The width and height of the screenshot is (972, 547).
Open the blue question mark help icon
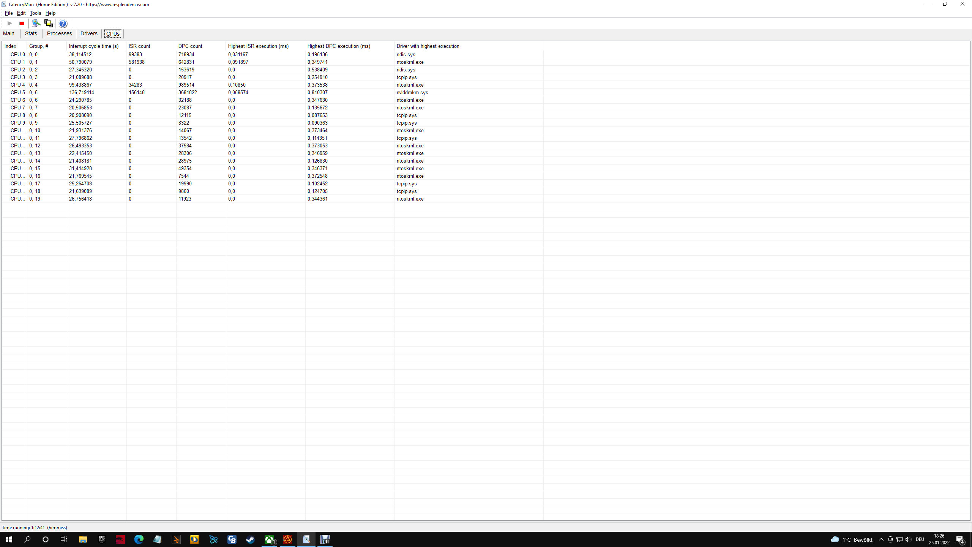click(x=63, y=24)
